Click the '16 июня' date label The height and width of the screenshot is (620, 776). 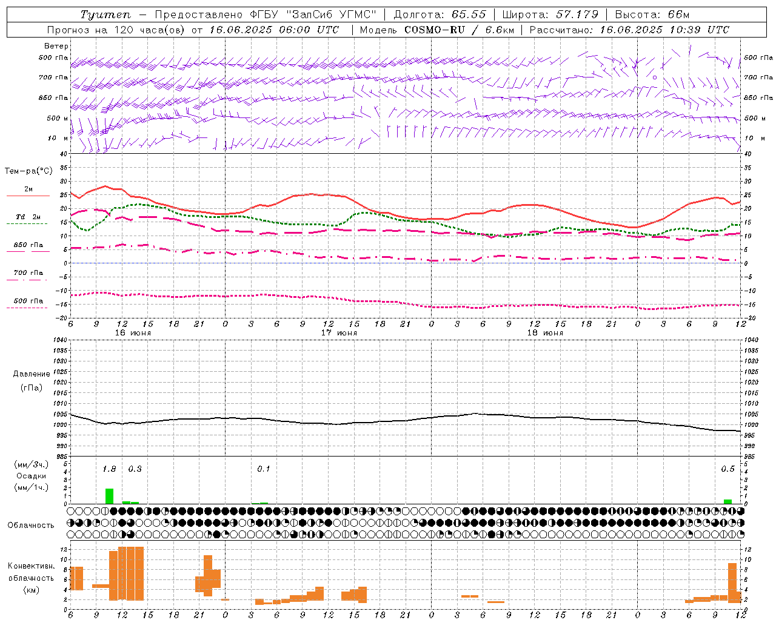[133, 333]
